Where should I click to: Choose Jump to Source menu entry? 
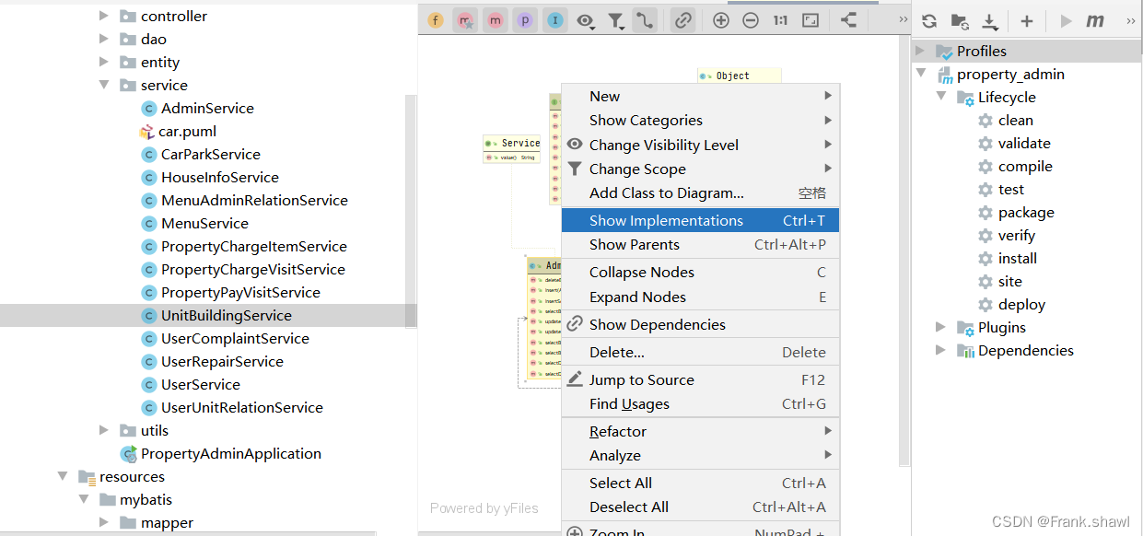[x=641, y=379]
